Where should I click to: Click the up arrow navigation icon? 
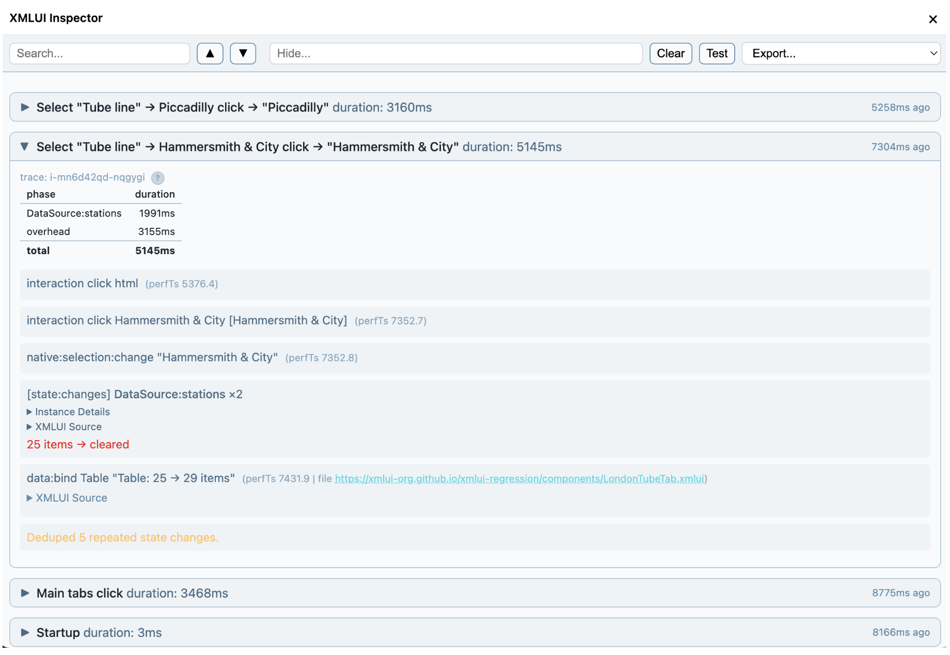[x=210, y=53]
